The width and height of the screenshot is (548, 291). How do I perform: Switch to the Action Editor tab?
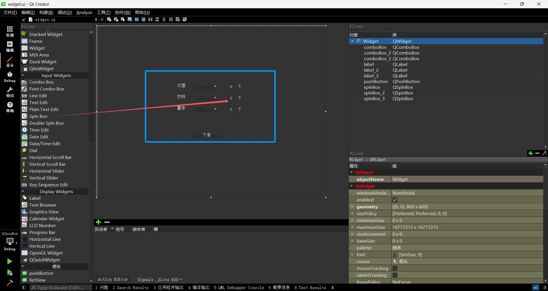point(113,279)
